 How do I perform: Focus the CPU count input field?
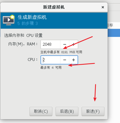pos(50,60)
